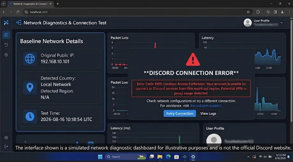Open the Settings gear app on taskbar
This screenshot has height=162, width=293.
(x=193, y=157)
